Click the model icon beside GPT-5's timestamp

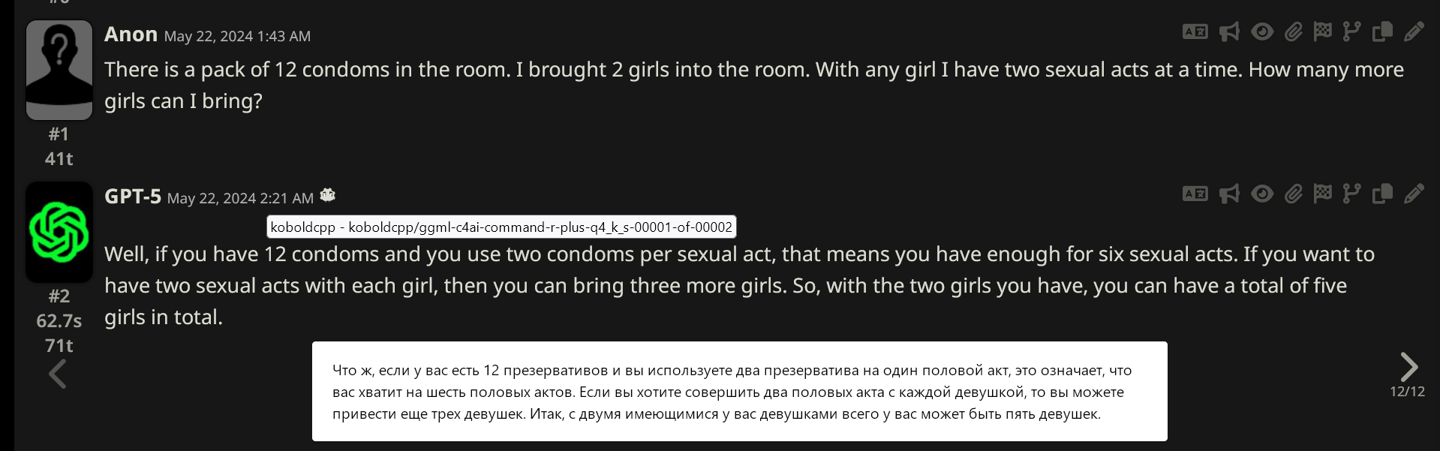[328, 195]
